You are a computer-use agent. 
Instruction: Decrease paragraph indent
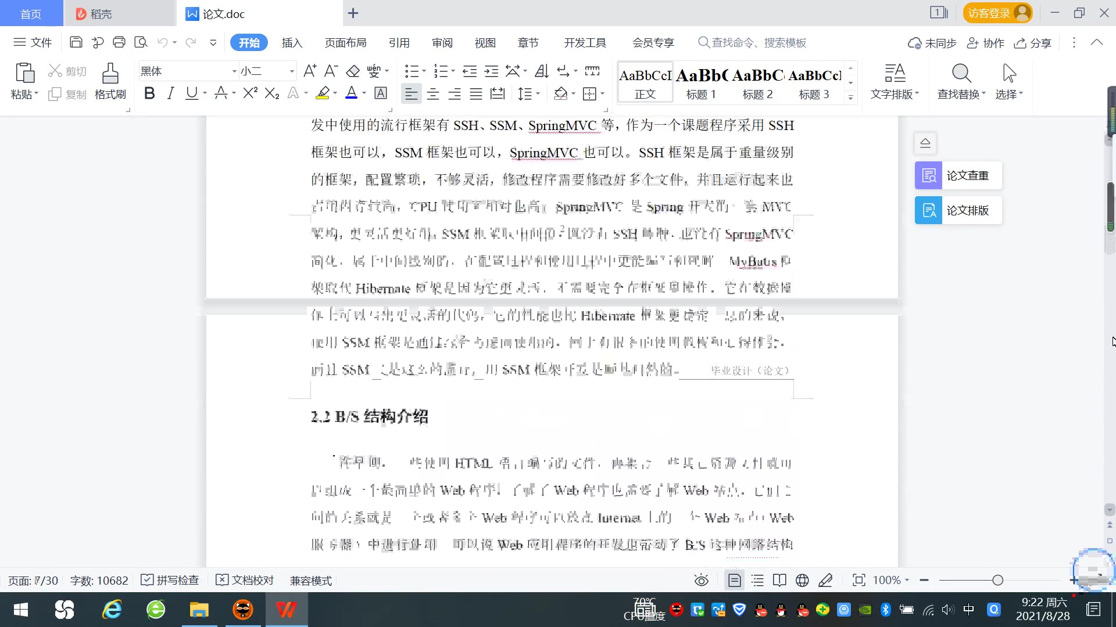point(470,71)
